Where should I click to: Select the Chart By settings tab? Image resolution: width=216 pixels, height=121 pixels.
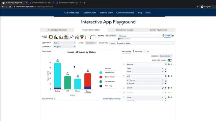point(127,51)
